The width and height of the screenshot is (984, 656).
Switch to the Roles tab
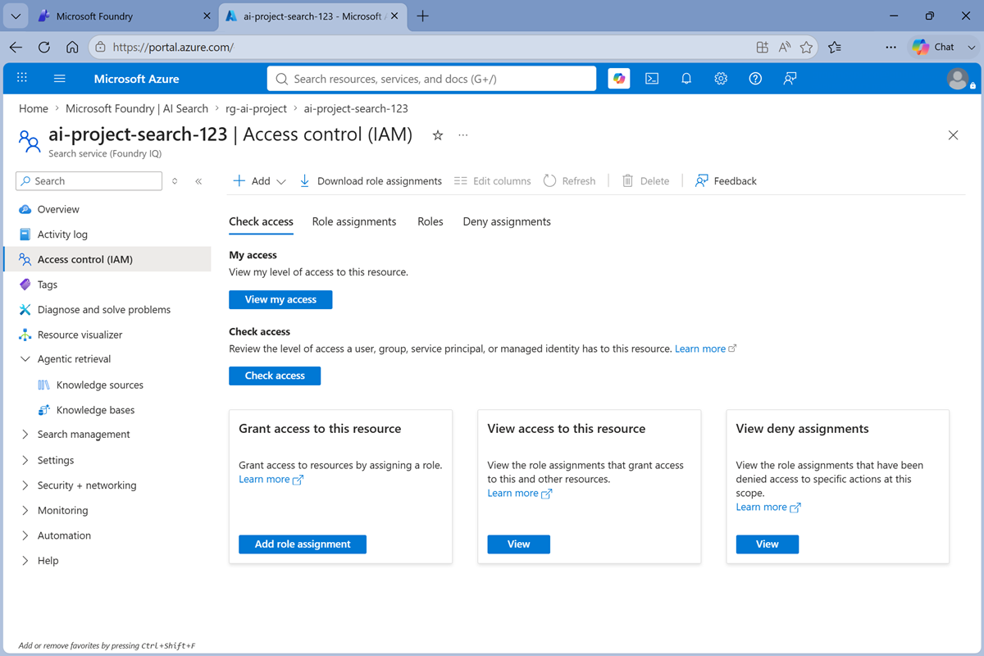[x=430, y=221]
